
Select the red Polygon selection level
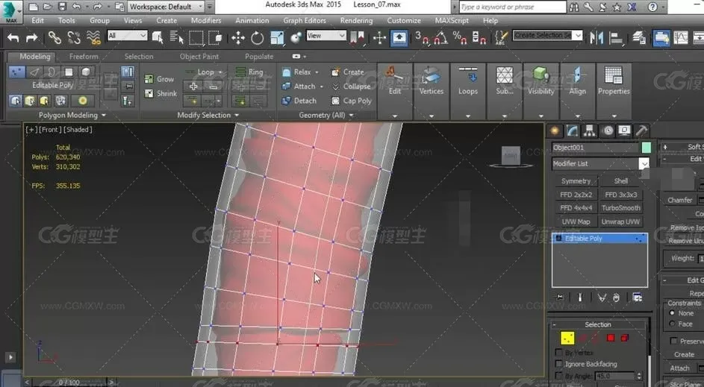tap(611, 338)
